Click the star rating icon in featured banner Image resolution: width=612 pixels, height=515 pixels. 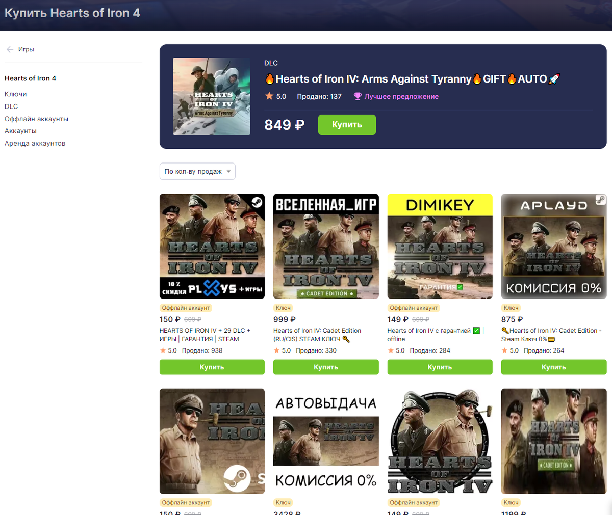coord(269,96)
